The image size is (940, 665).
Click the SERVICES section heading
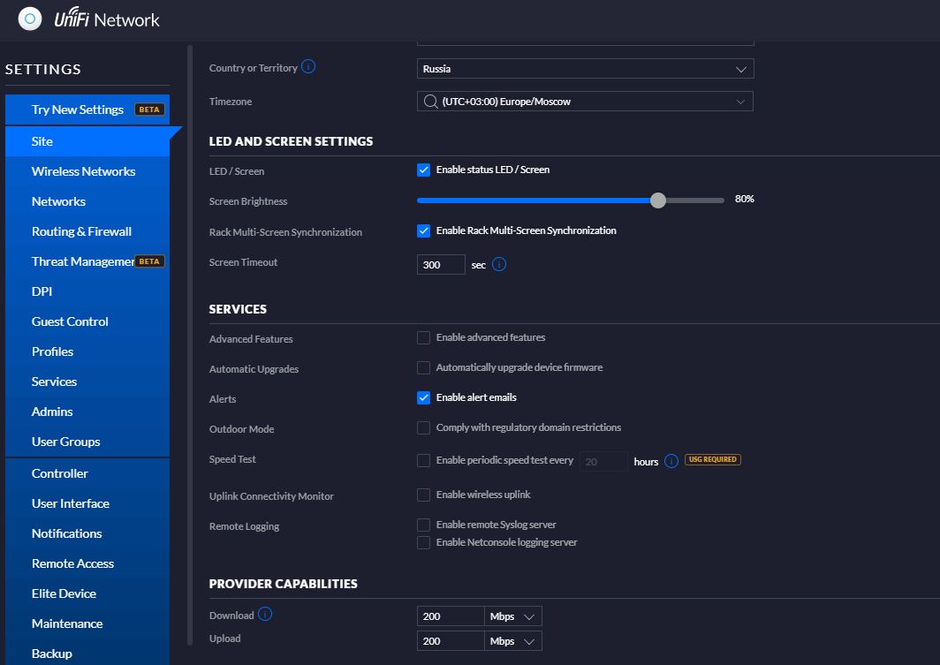(238, 309)
